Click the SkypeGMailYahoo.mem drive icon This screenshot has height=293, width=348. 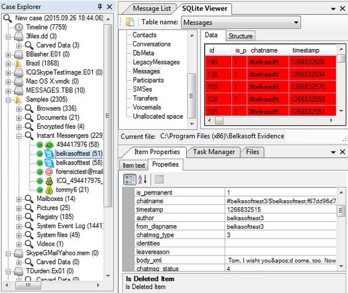pos(19,253)
